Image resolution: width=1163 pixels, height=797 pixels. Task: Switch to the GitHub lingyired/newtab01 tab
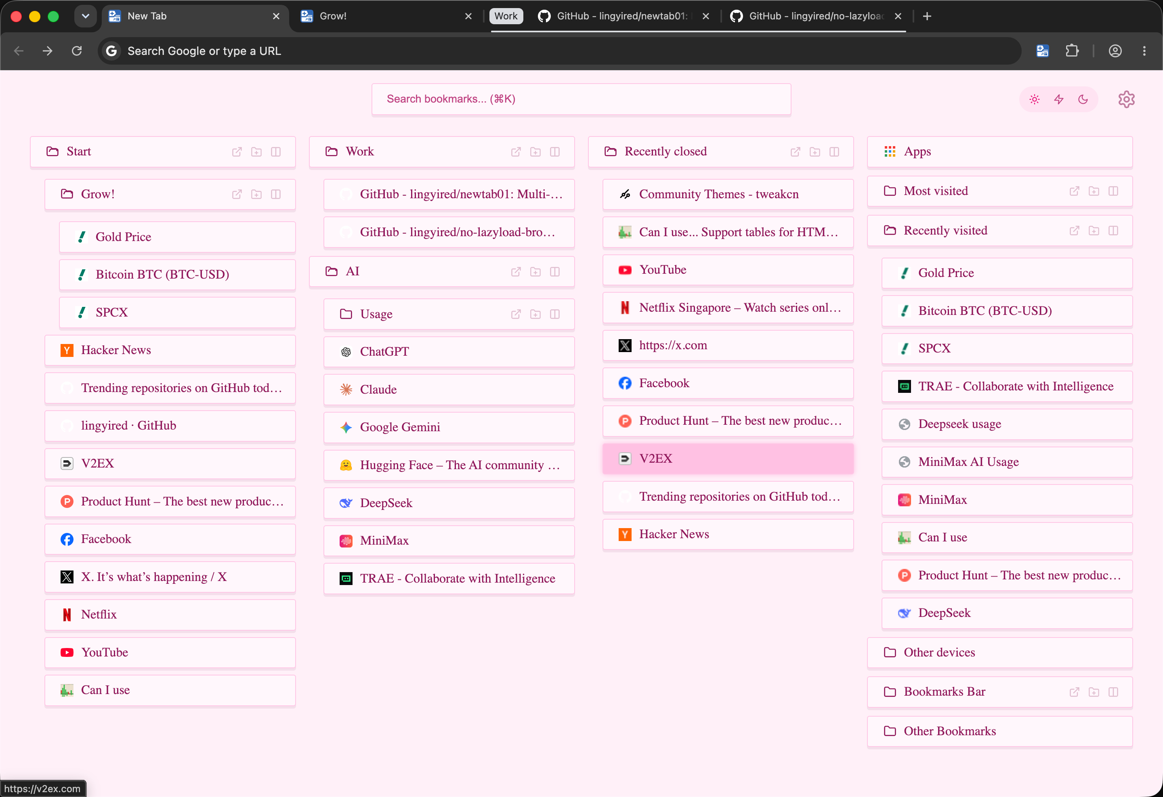pyautogui.click(x=623, y=17)
